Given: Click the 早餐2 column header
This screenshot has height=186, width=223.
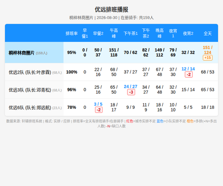Looking at the screenshot, I should [x=98, y=33].
